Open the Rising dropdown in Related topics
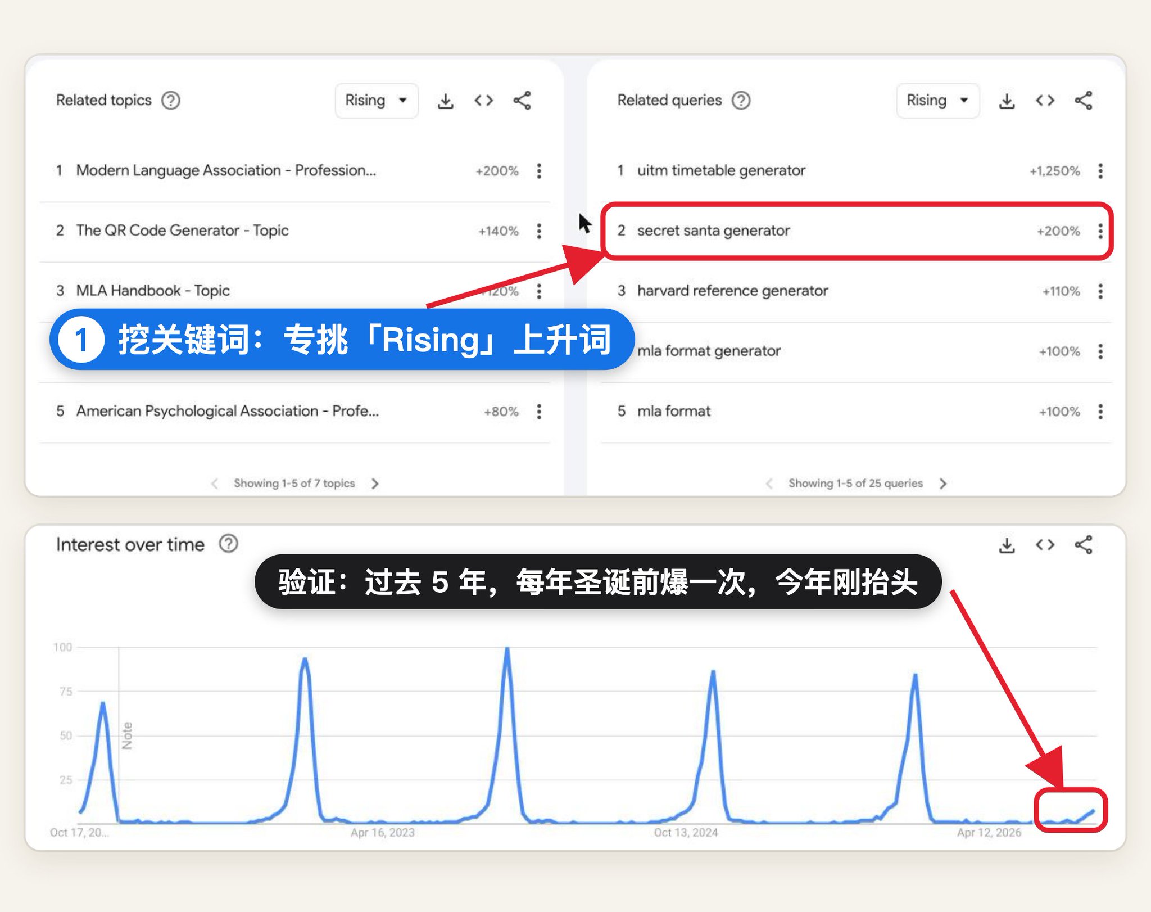The height and width of the screenshot is (912, 1151). [x=377, y=101]
